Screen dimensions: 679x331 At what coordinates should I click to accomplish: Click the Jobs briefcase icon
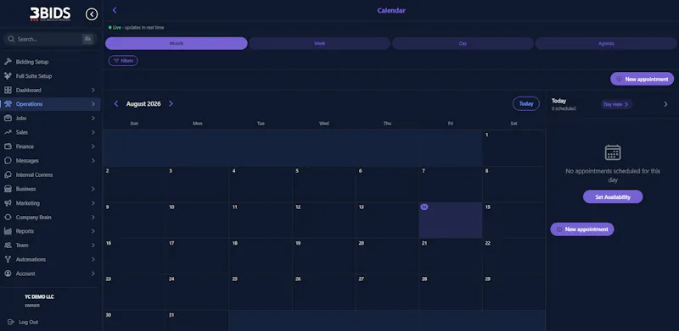click(8, 119)
